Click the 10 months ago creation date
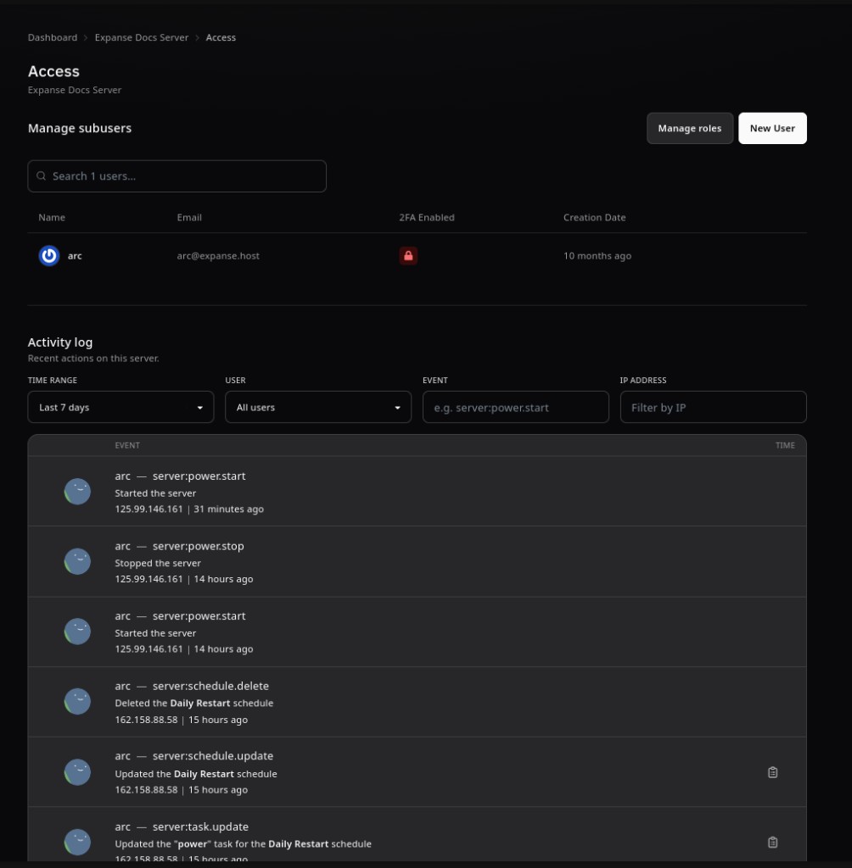This screenshot has height=868, width=852. [597, 256]
